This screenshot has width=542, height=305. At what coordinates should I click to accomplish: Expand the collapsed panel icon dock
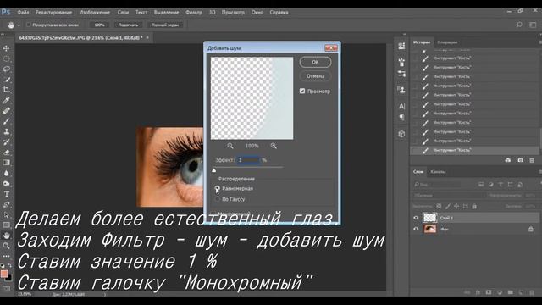pos(405,34)
